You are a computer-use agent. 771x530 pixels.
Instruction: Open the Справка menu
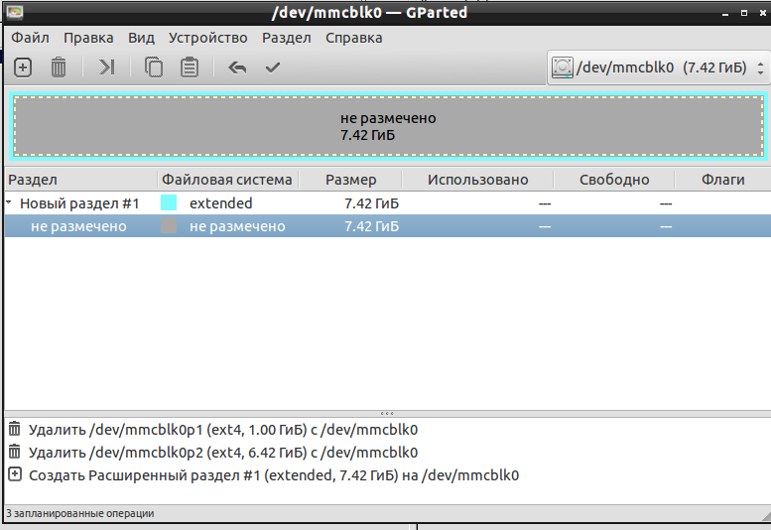click(x=354, y=38)
